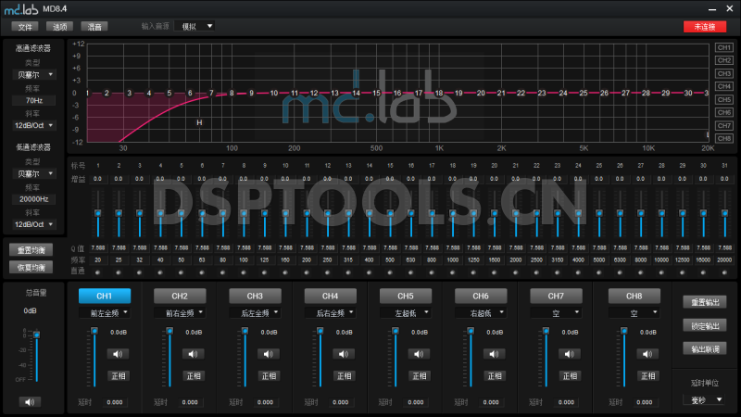
Task: Mute the master volume speaker icon
Action: pos(30,402)
